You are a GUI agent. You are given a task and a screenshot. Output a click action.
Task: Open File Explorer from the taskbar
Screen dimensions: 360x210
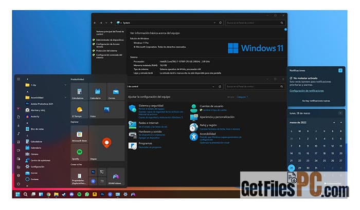tap(56, 195)
